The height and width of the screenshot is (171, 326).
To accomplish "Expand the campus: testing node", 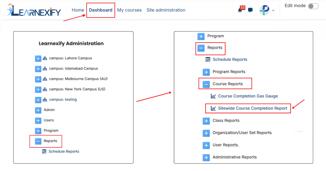I will click(x=38, y=100).
